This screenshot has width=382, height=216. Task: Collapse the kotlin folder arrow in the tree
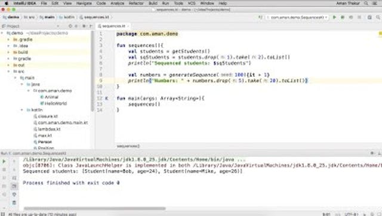point(22,110)
